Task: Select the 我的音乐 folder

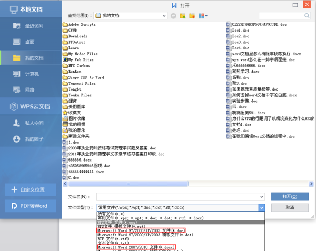Action: [x=74, y=130]
